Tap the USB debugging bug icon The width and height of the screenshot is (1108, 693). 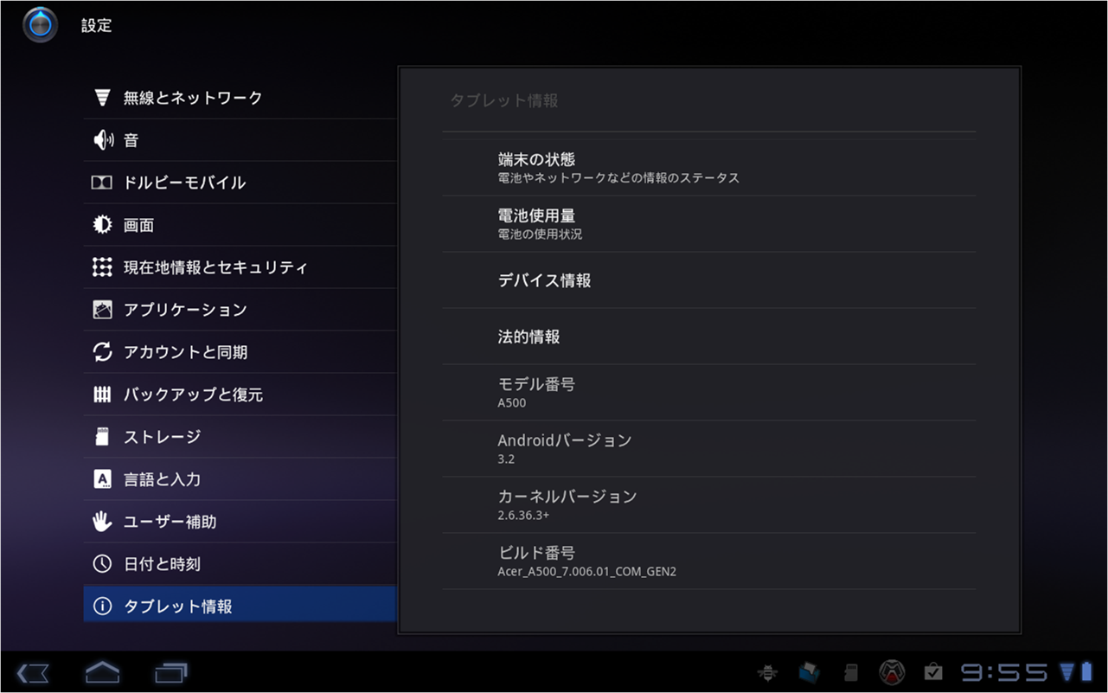766,672
